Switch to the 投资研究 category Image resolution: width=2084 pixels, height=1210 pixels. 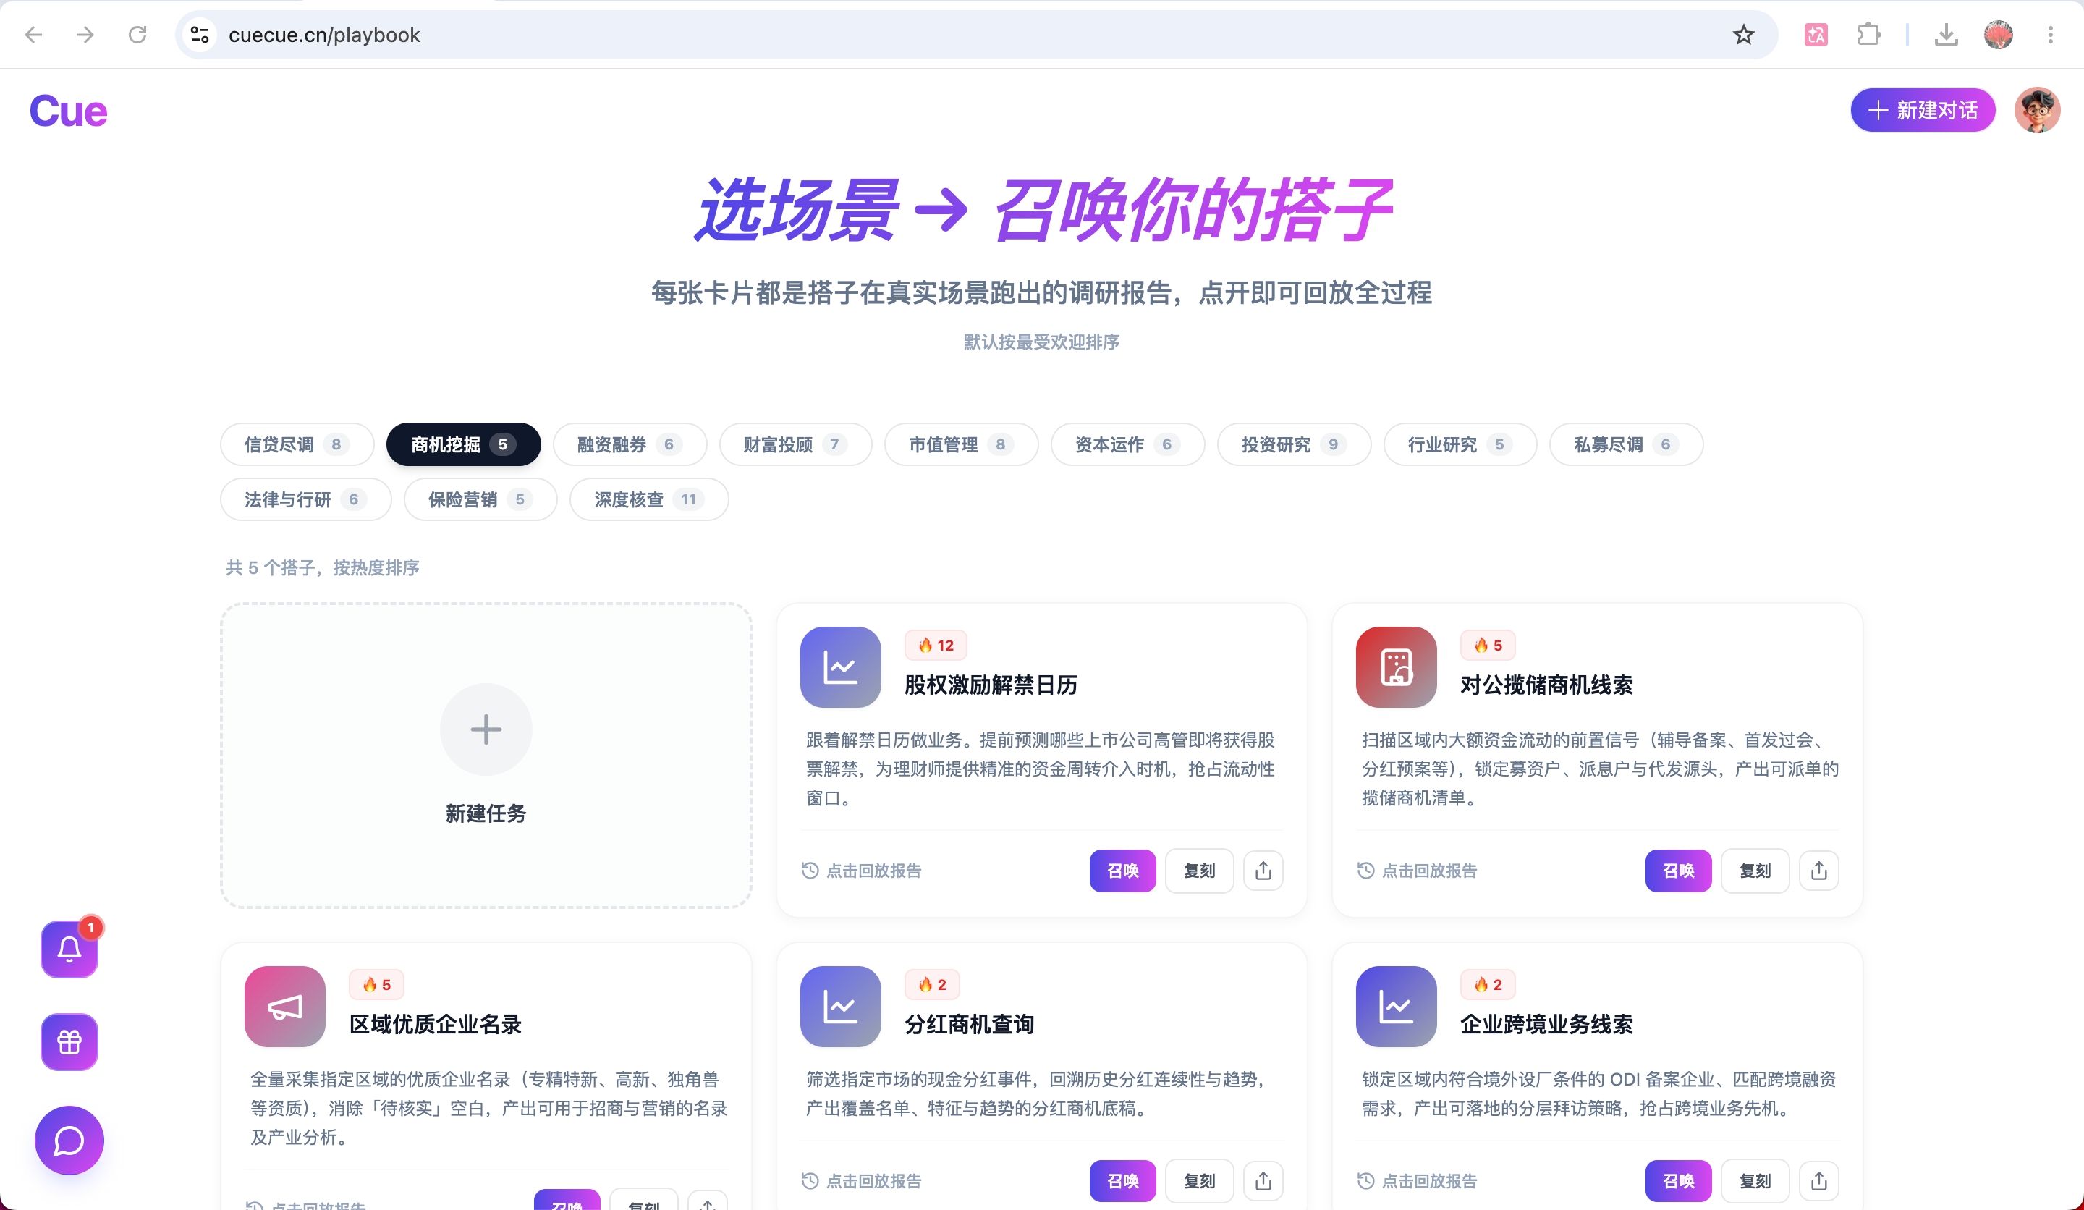[x=1293, y=444]
